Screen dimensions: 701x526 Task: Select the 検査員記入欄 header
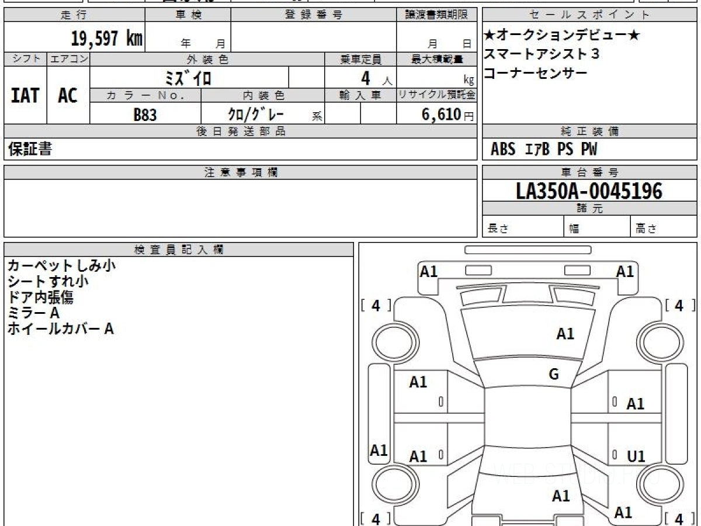pos(179,250)
